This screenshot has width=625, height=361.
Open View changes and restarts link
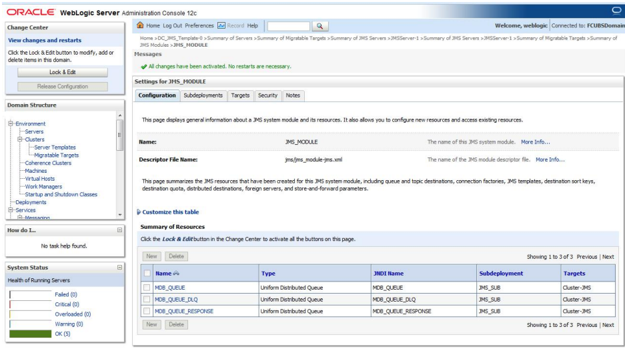[45, 40]
